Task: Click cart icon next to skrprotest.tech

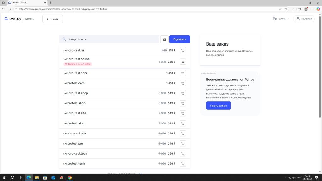Action: click(x=183, y=164)
